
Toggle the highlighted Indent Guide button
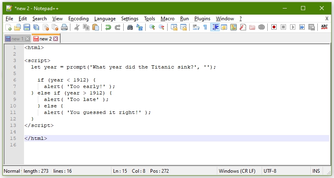215,27
